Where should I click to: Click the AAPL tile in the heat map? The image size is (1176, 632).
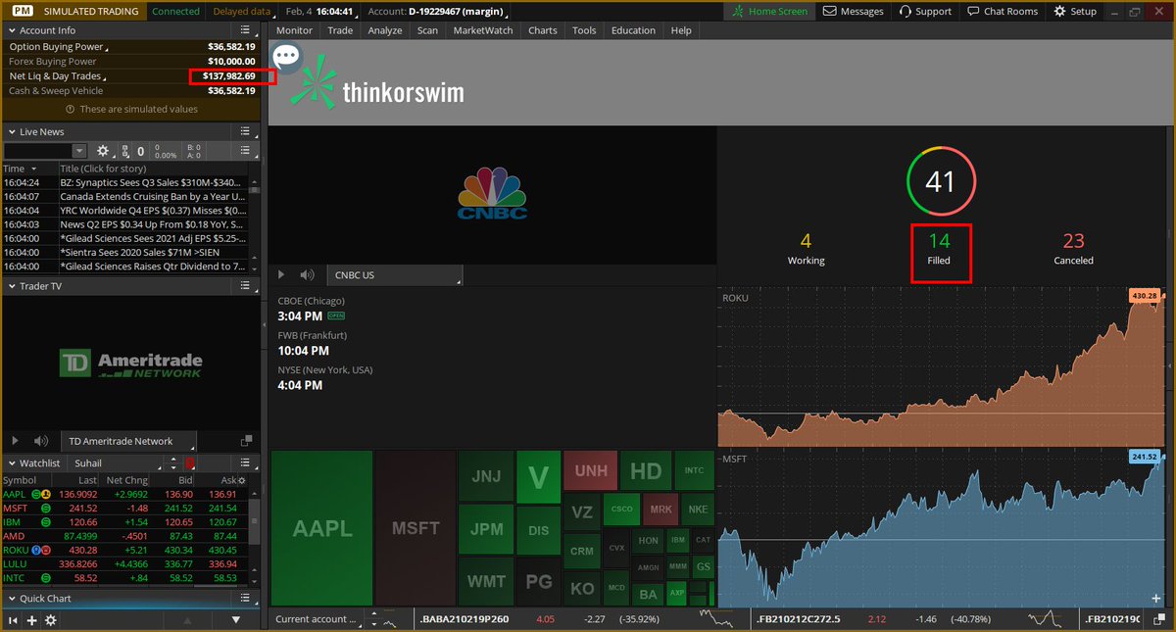[322, 528]
